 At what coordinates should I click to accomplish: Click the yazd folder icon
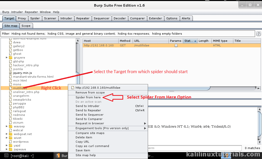(10, 145)
